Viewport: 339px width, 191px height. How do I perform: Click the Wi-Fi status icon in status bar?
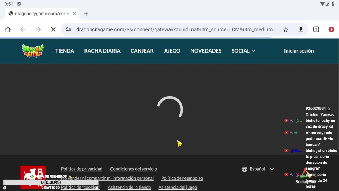point(322,4)
